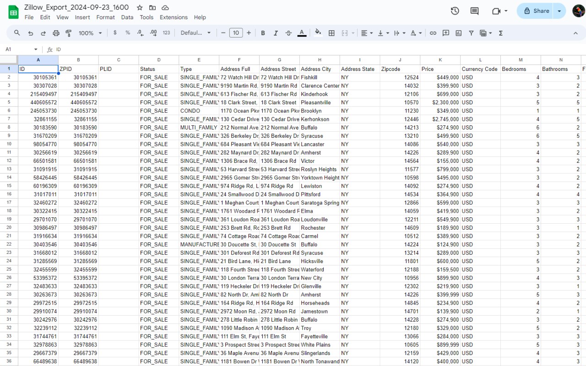Open the Extensions menu
The image size is (586, 366).
click(174, 17)
